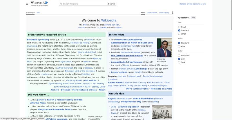Select Small text size

point(179,27)
